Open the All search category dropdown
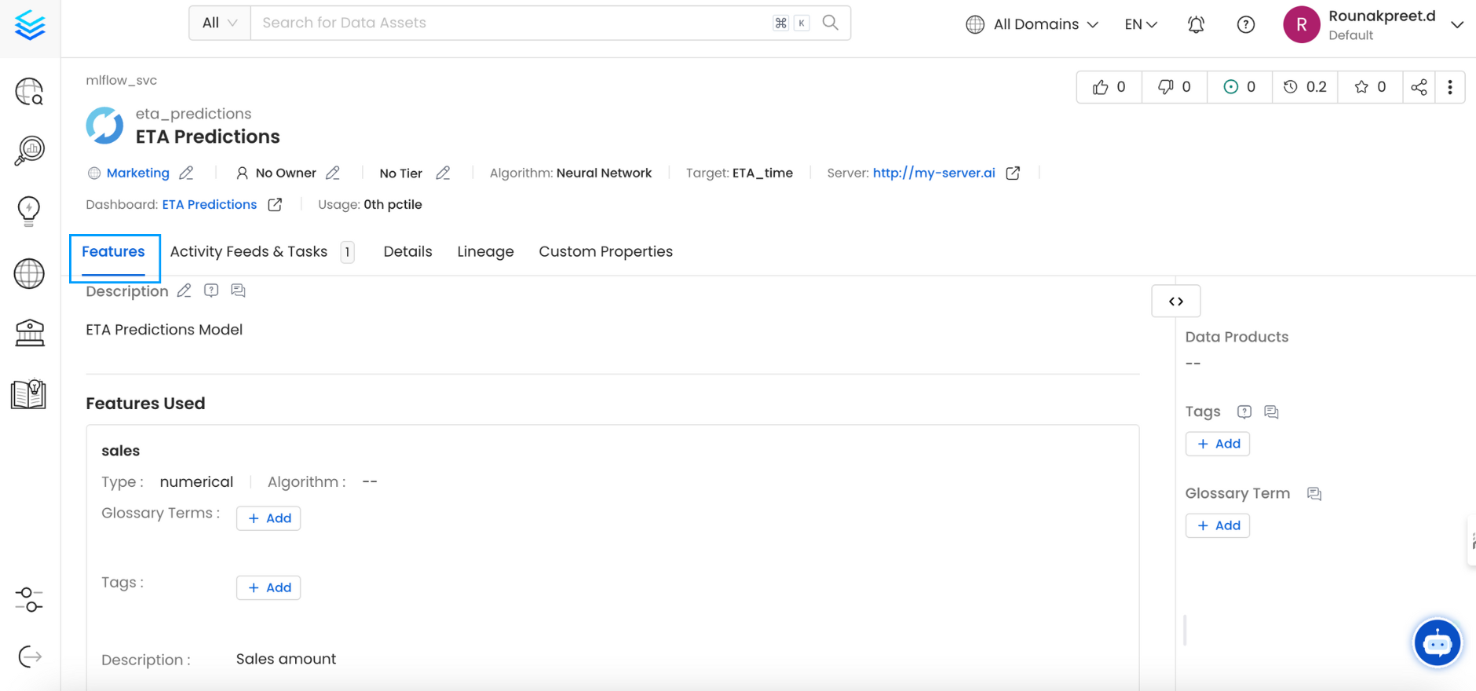The width and height of the screenshot is (1476, 691). click(220, 23)
